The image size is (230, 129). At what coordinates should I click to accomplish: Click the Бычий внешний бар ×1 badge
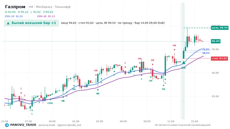pos(32,23)
